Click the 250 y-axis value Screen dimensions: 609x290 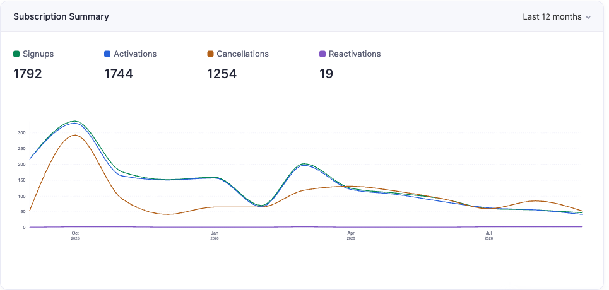(x=21, y=149)
